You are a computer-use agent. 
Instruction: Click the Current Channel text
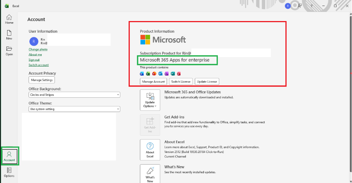point(175,157)
